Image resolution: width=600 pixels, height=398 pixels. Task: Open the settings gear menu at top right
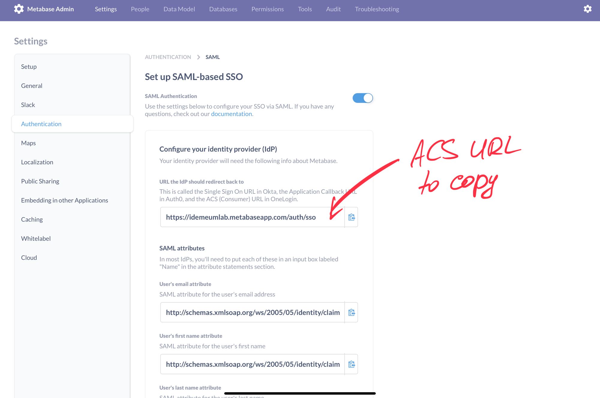587,9
